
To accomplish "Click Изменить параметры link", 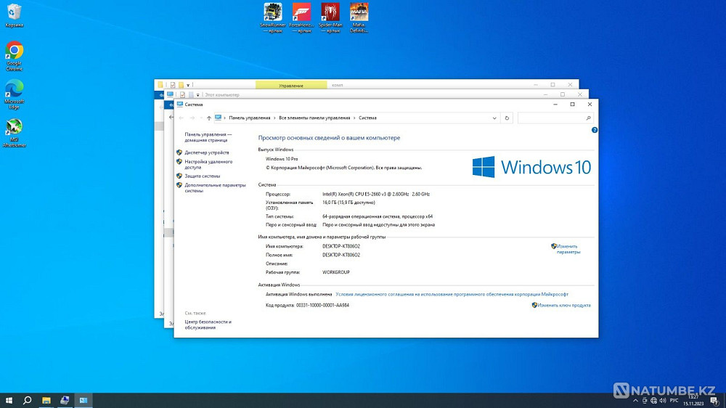I will click(568, 249).
